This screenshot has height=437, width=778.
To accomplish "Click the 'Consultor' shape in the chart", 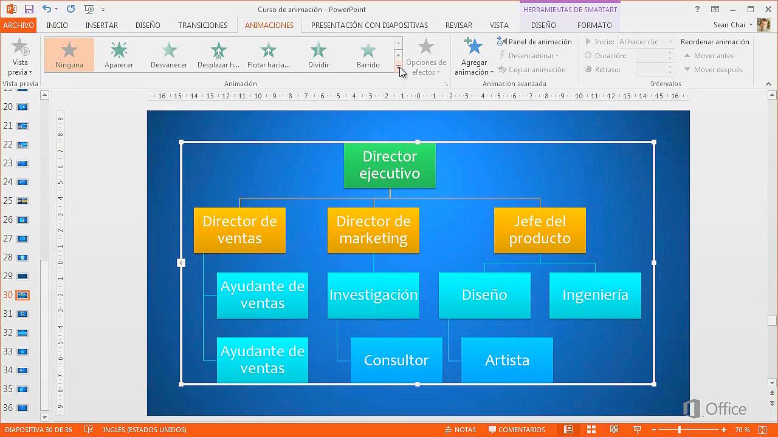I will point(396,360).
